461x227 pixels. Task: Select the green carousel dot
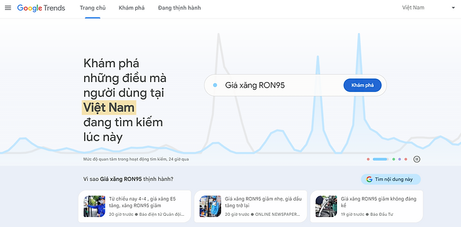tap(394, 159)
